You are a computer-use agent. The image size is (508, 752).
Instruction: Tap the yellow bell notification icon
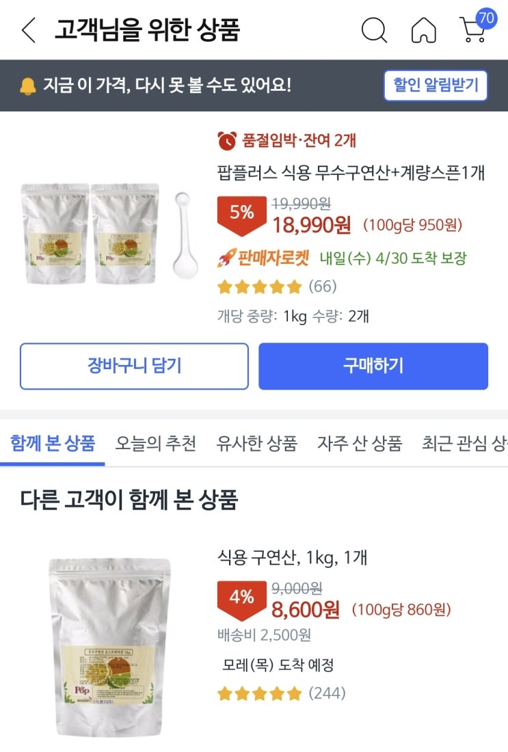pyautogui.click(x=27, y=86)
